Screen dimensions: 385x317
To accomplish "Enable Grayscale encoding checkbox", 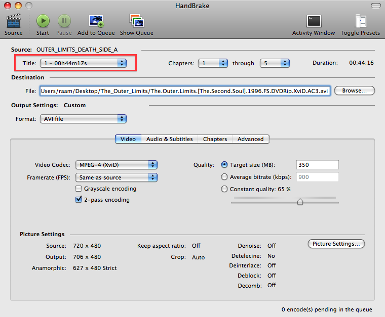I will pos(79,189).
